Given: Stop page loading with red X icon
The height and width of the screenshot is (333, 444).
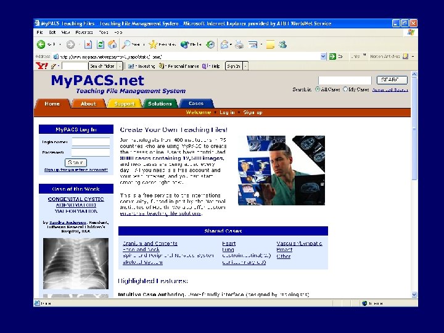Looking at the screenshot, I should click(88, 44).
